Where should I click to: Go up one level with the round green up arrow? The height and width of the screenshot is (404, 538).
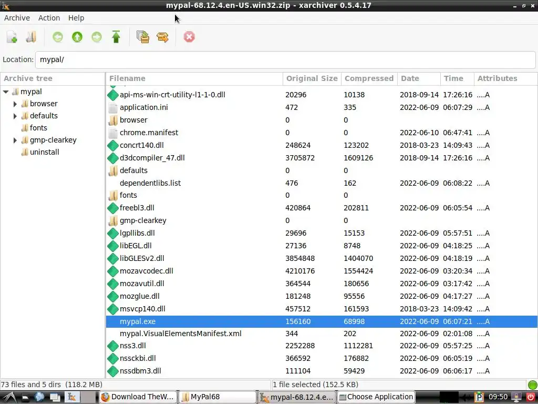click(x=77, y=37)
